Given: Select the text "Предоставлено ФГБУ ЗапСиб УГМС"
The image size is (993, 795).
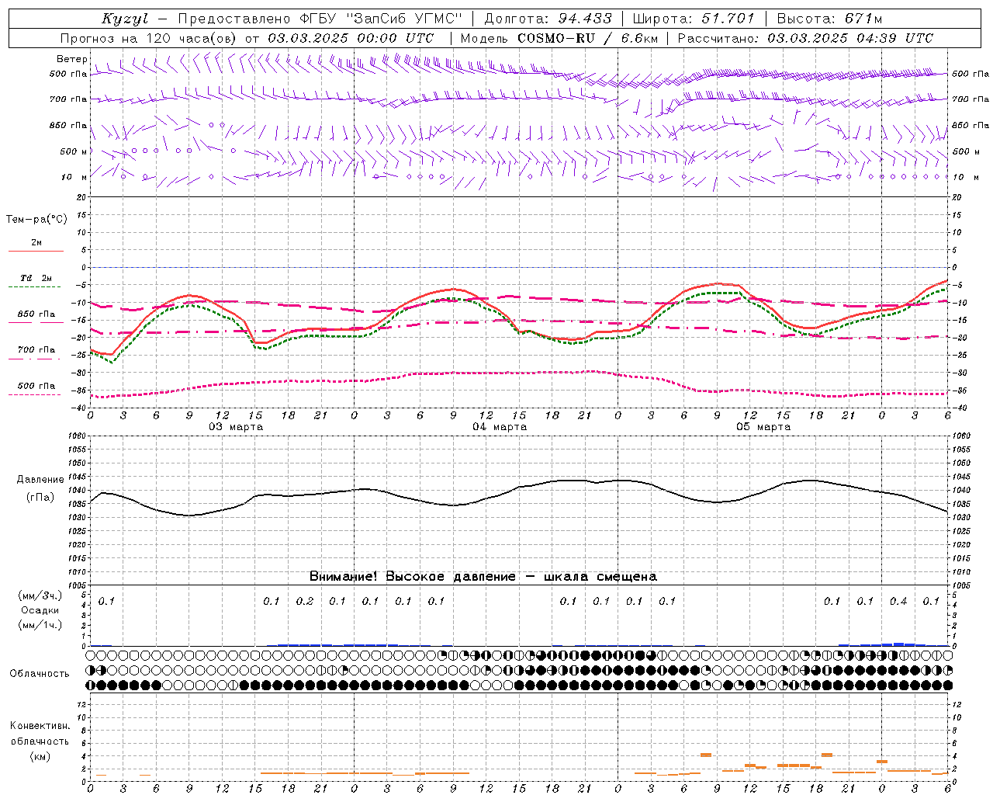Looking at the screenshot, I should 320,19.
